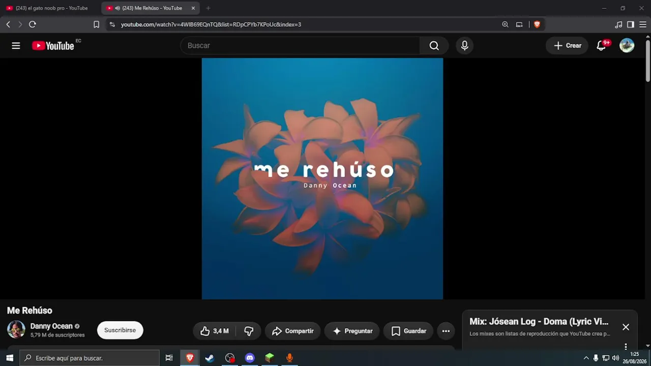
Task: Launch Steam from the taskbar
Action: pos(210,358)
